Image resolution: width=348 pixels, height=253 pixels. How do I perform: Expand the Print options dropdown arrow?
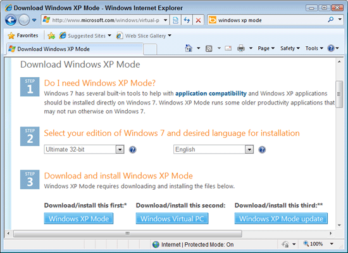pos(251,48)
